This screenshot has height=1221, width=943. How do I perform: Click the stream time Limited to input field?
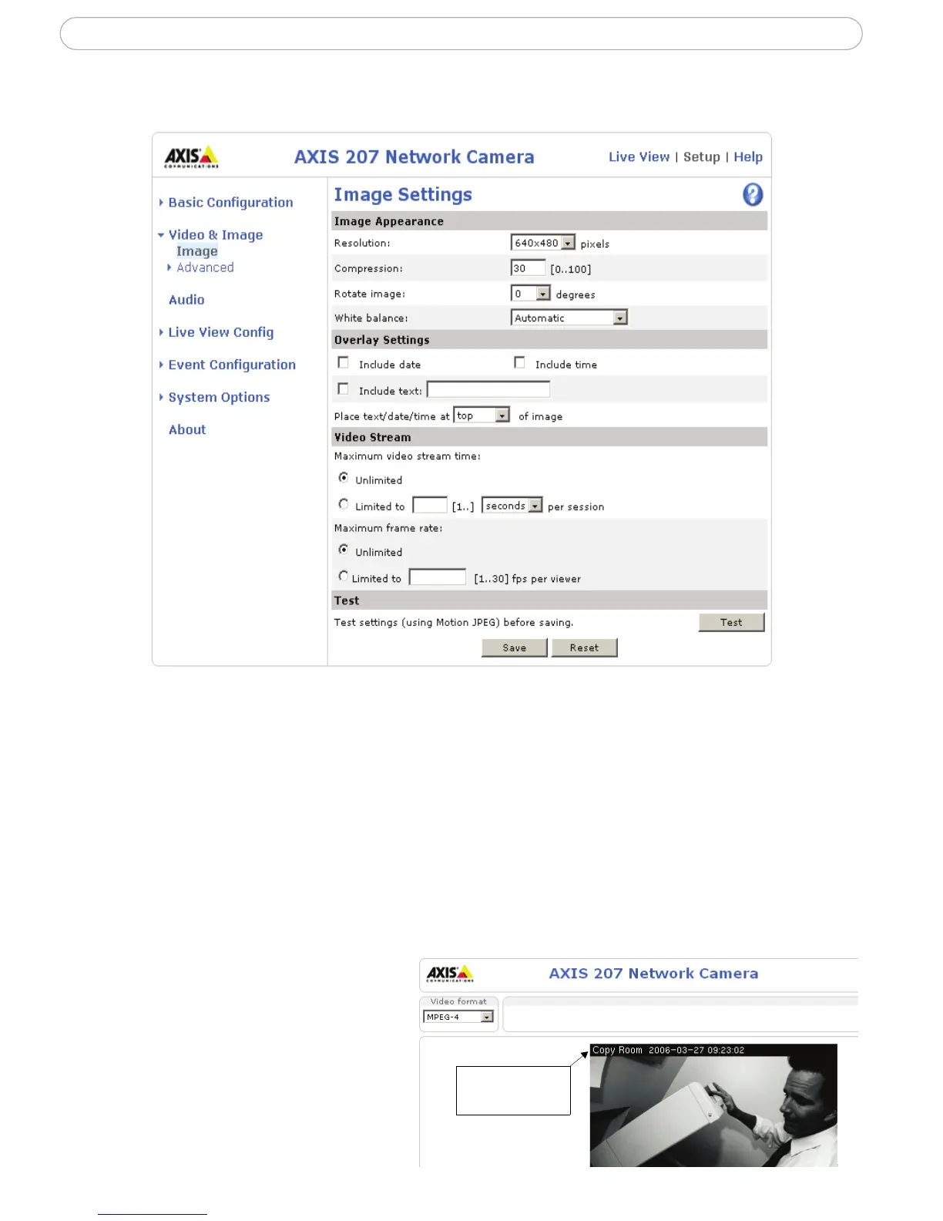[x=430, y=506]
